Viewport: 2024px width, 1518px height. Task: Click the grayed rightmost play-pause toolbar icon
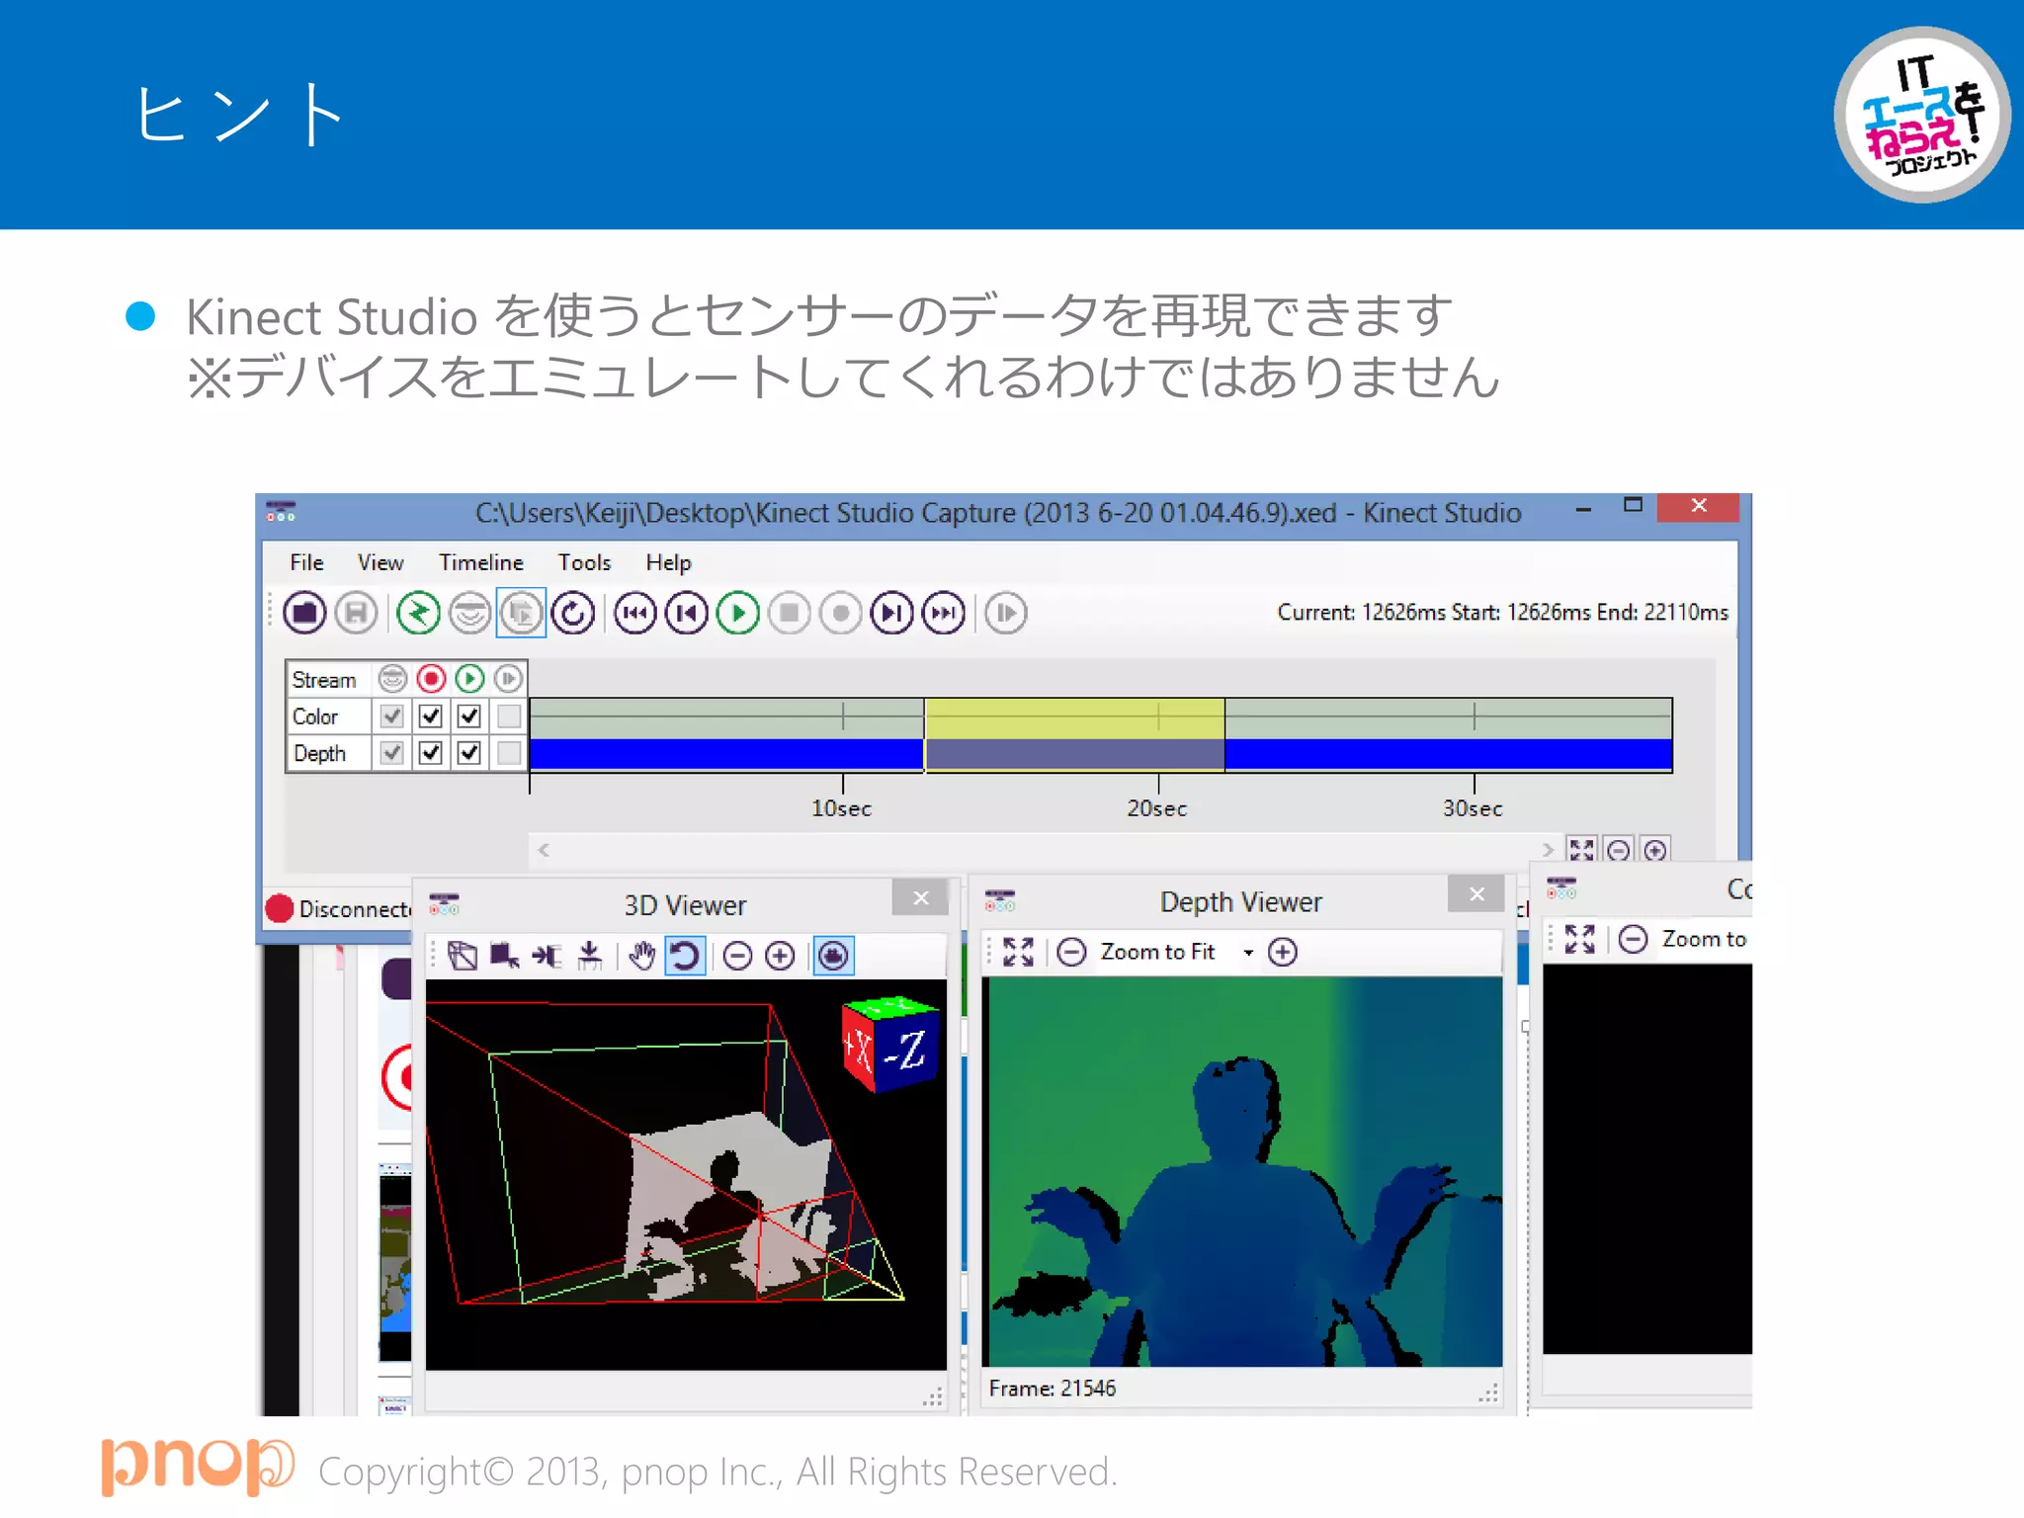coord(1006,613)
